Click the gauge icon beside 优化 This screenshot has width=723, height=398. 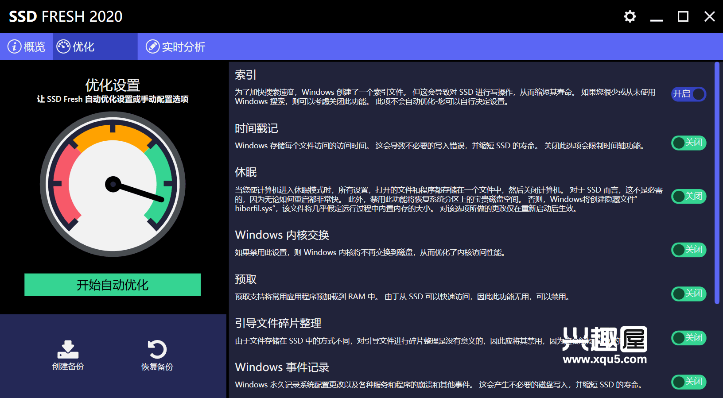63,46
